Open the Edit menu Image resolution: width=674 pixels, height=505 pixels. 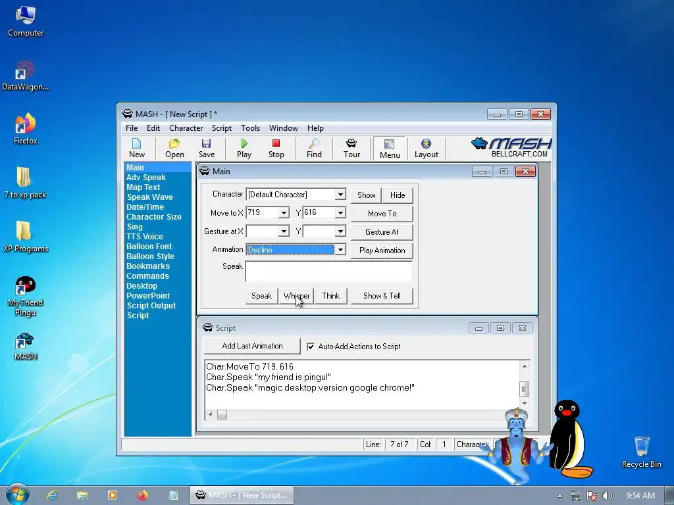pos(153,128)
